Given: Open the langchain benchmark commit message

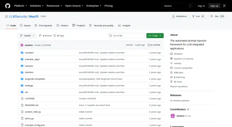Looking at the screenshot, I should 101,79.
